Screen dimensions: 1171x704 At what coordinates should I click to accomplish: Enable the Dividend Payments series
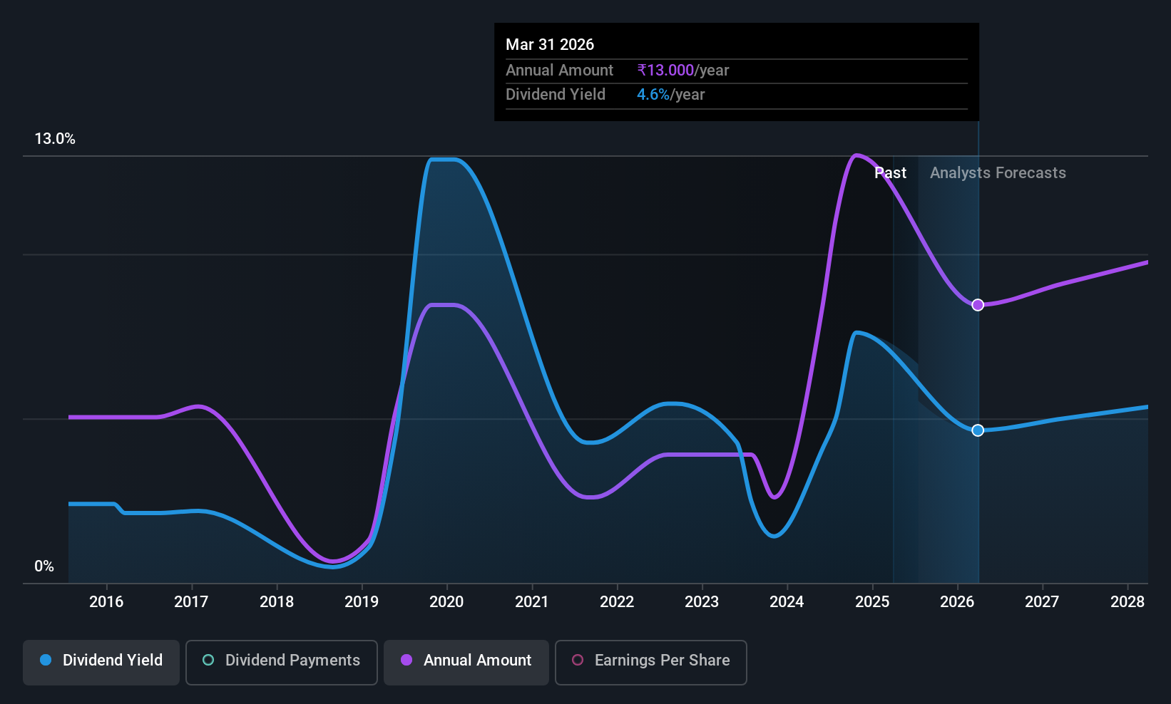[x=282, y=663]
